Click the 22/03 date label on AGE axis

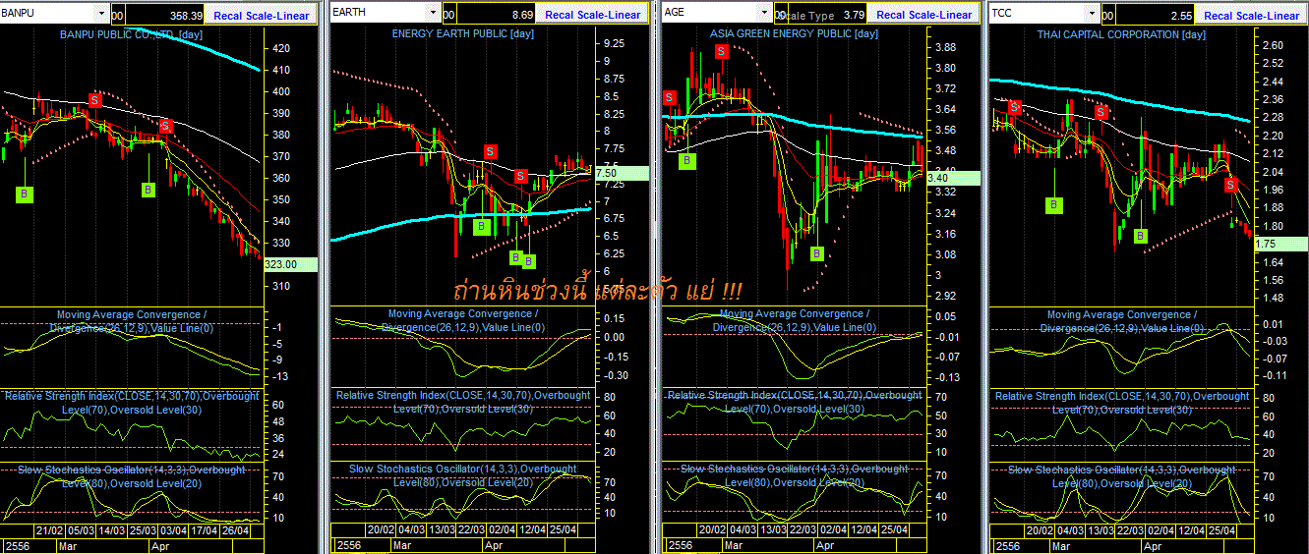click(803, 530)
